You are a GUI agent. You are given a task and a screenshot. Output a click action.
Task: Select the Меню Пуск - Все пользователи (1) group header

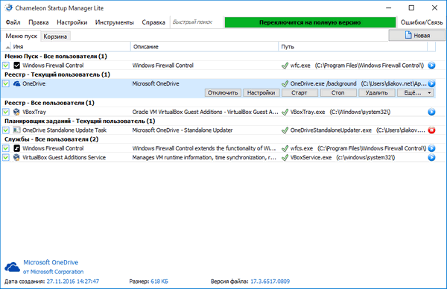click(56, 57)
